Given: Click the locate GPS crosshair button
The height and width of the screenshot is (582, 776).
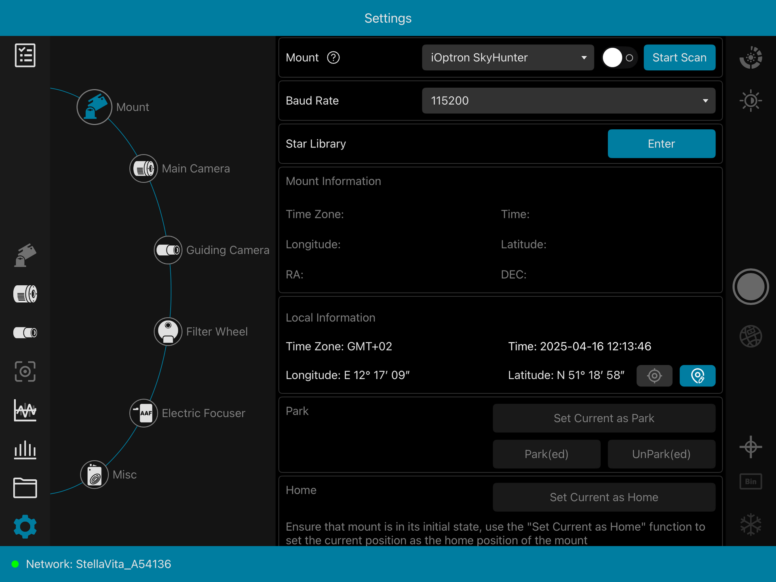Looking at the screenshot, I should (654, 376).
